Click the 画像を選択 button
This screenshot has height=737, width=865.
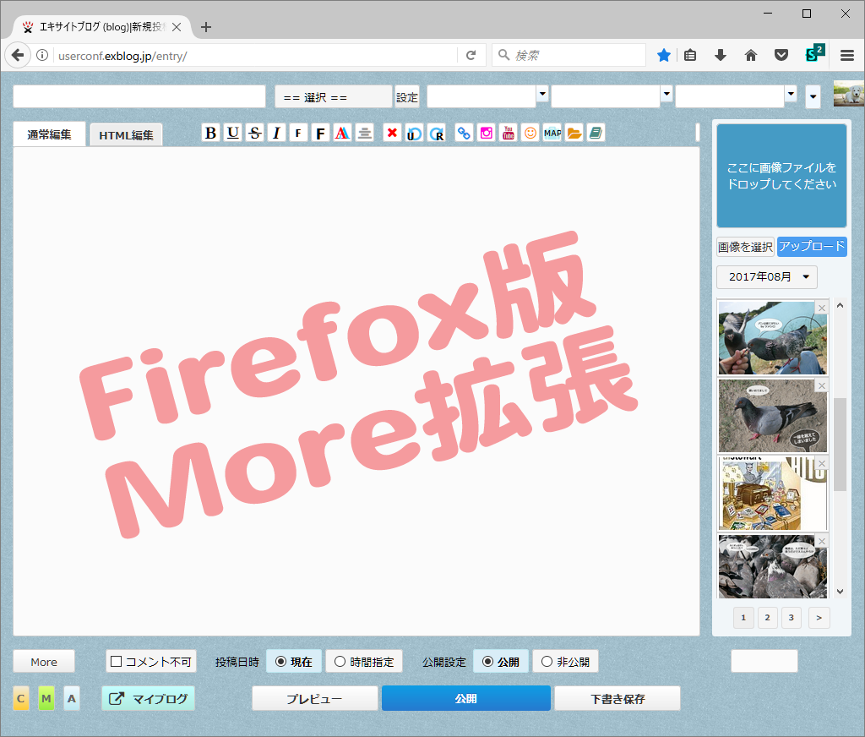(745, 246)
